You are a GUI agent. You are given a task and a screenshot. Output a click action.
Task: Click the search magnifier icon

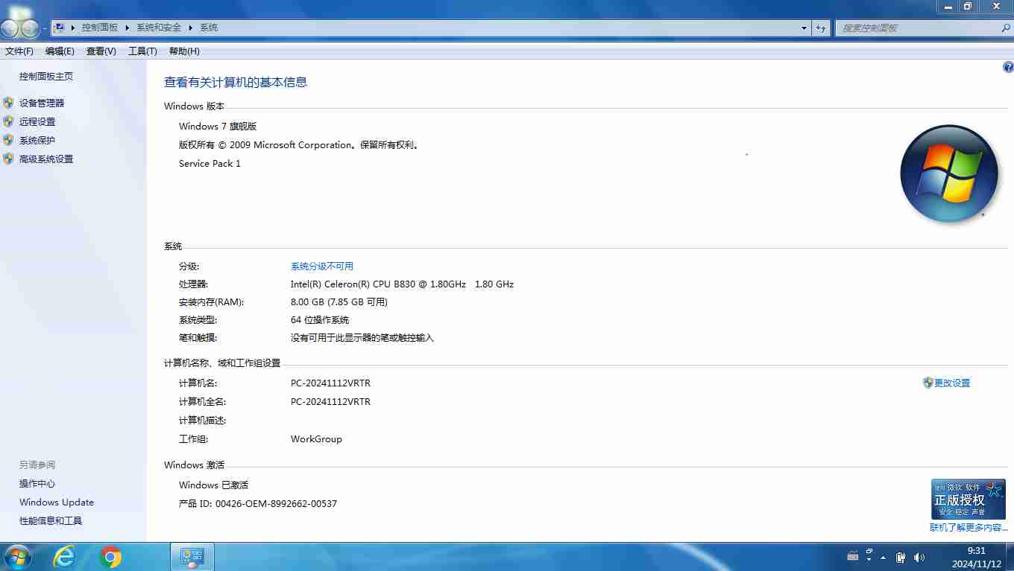[x=1006, y=28]
